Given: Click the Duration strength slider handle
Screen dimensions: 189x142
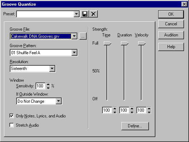Looking at the screenshot, I should pos(125,43).
